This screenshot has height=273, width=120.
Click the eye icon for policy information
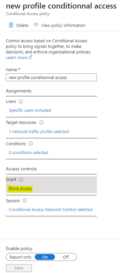[36, 25]
